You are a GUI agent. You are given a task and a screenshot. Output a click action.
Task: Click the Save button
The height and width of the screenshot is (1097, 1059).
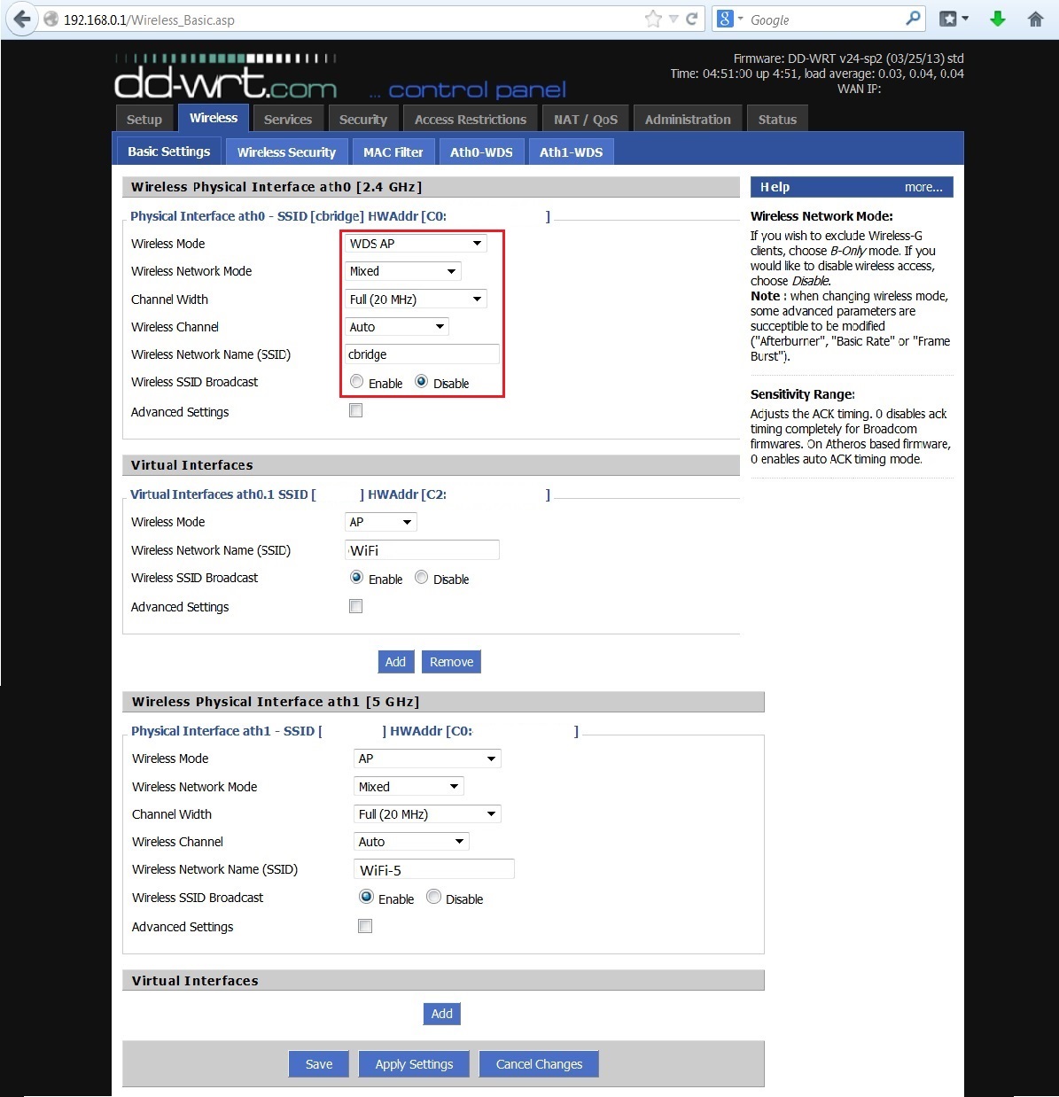pyautogui.click(x=319, y=1064)
